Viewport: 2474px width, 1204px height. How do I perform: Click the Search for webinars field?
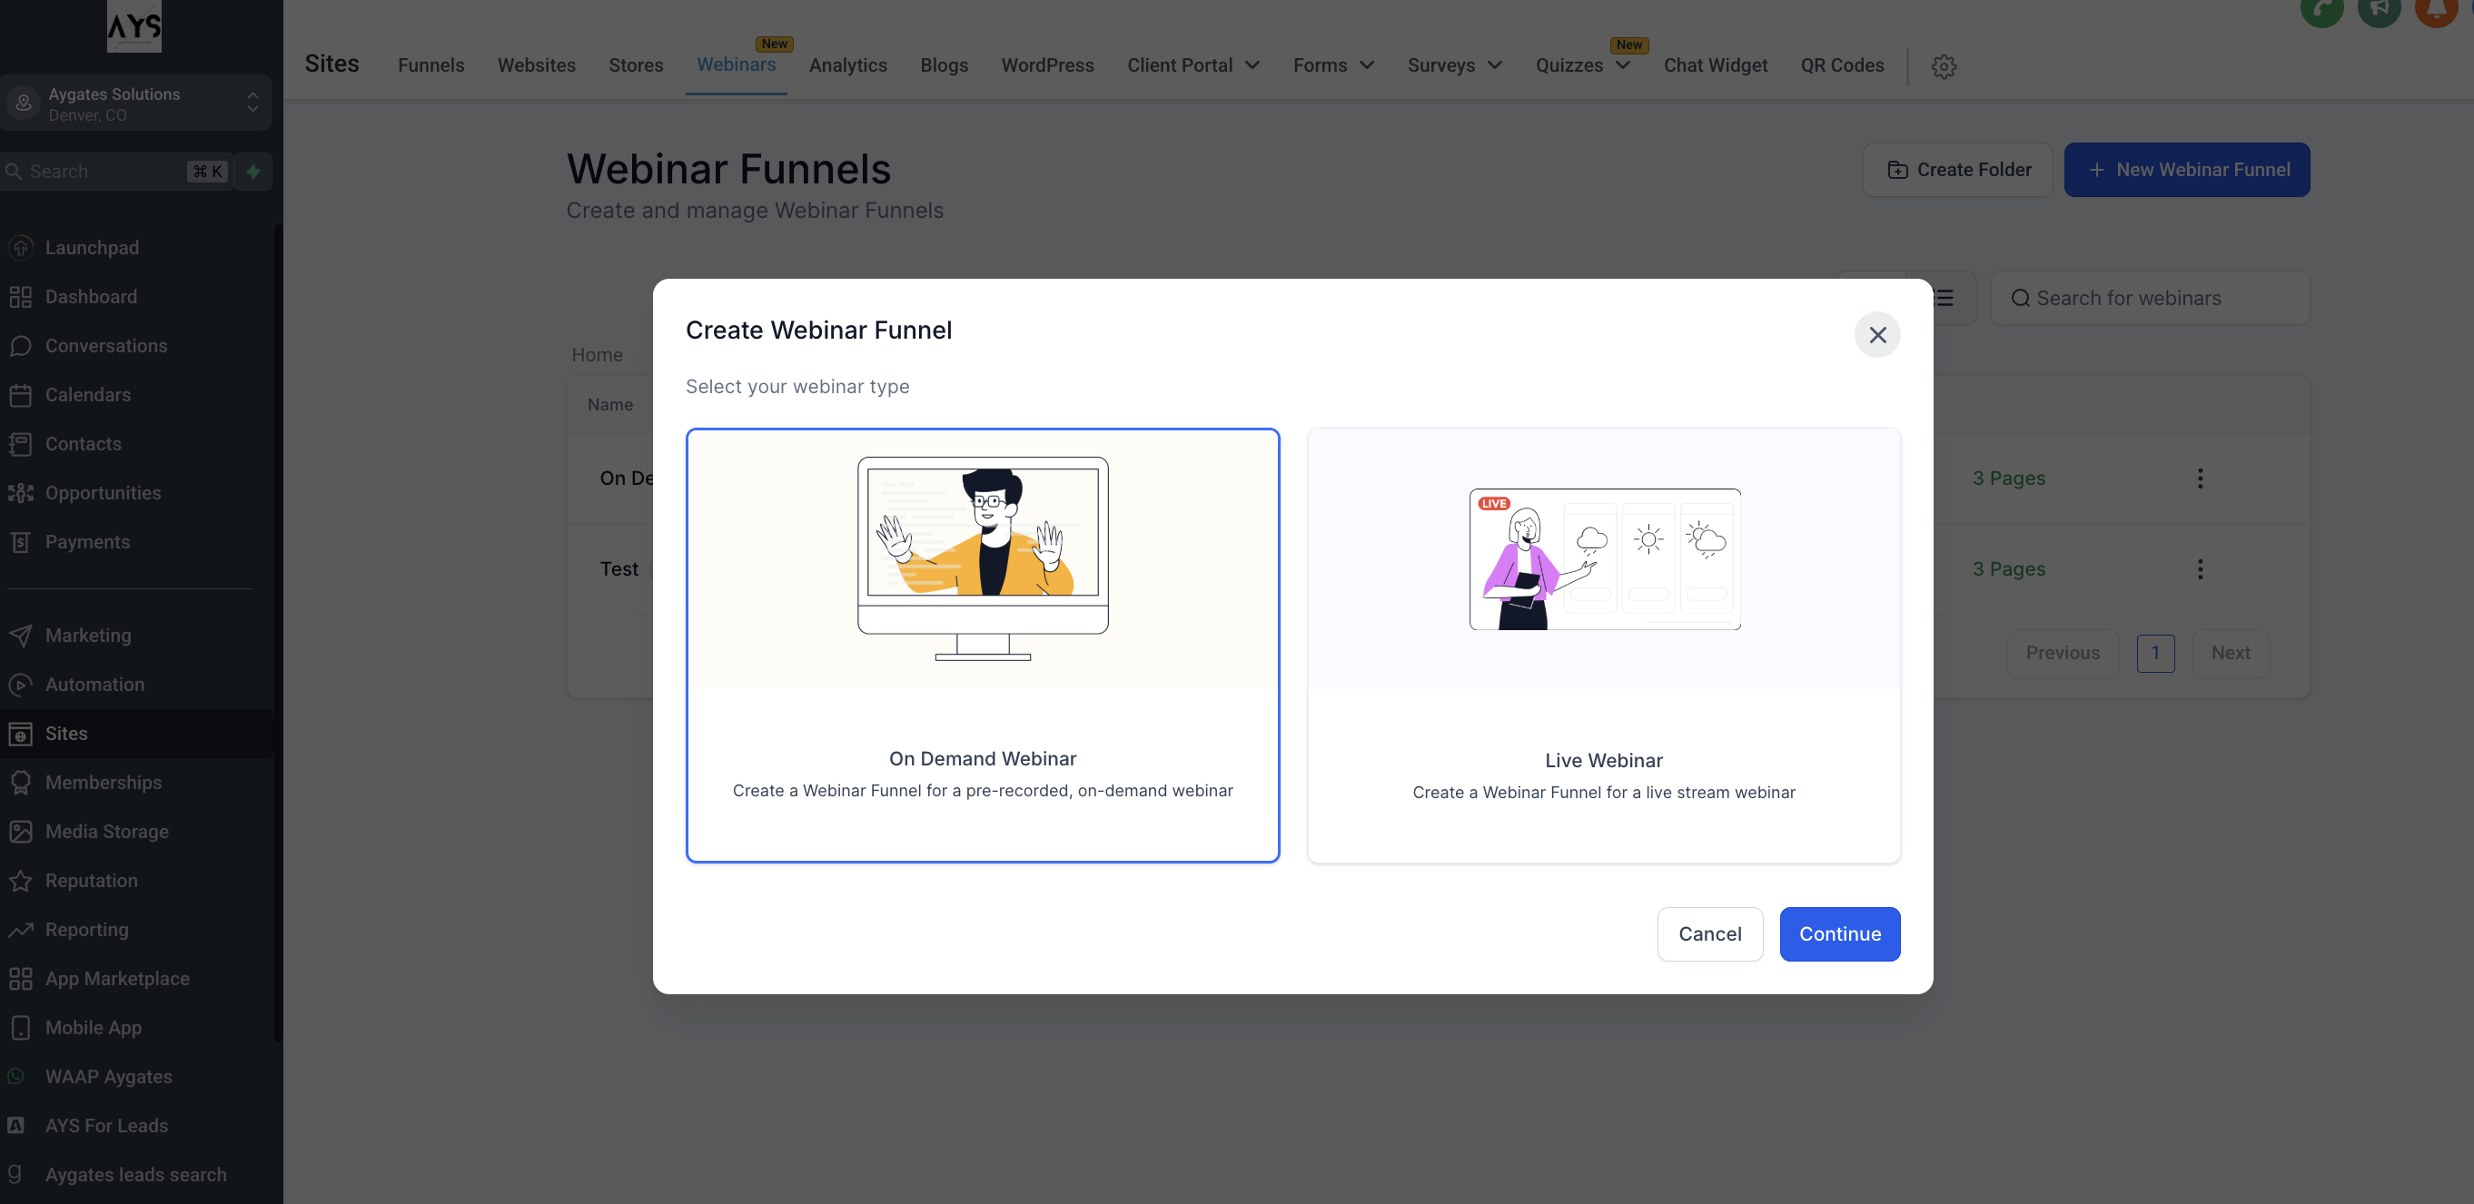tap(2151, 299)
